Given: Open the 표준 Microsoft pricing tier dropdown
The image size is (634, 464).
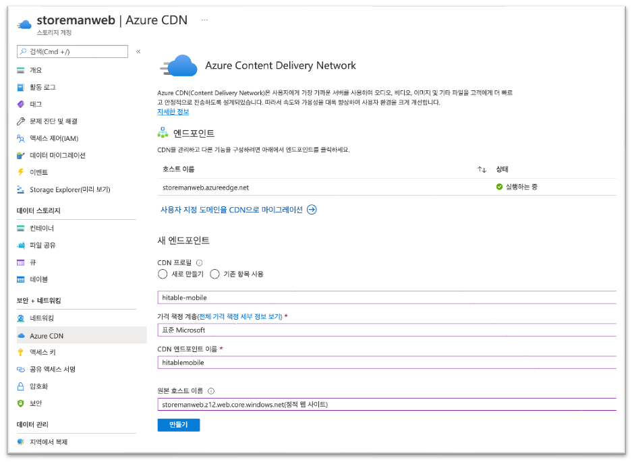Looking at the screenshot, I should (x=386, y=330).
